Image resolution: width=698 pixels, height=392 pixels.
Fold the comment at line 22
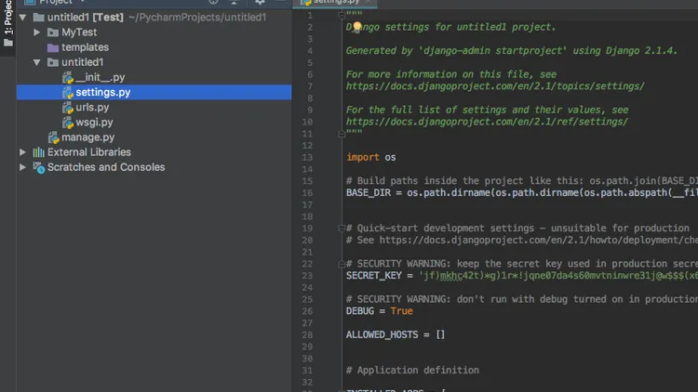(342, 264)
